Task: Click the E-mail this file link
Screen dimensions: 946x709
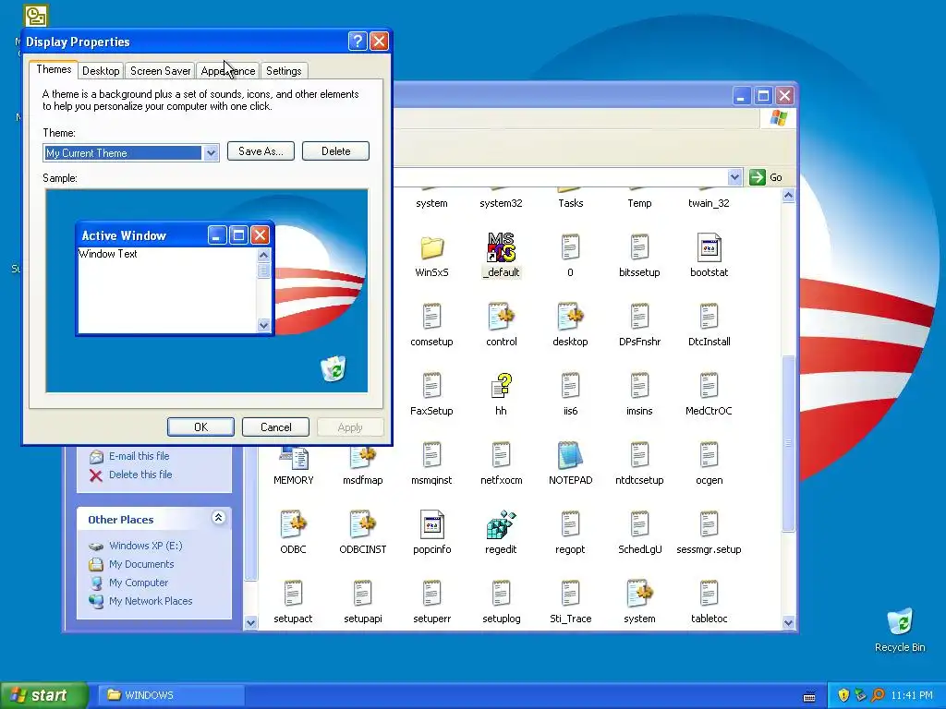Action: tap(139, 456)
